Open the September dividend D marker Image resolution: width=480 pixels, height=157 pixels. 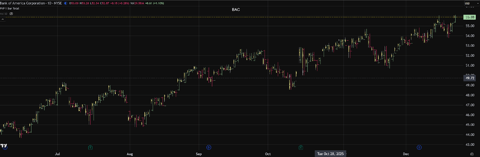click(209, 147)
